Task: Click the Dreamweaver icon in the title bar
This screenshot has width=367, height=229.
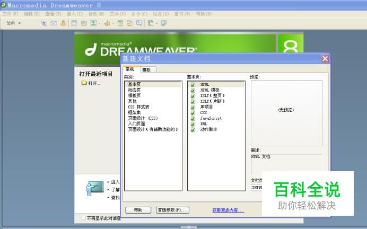Action: click(x=4, y=5)
